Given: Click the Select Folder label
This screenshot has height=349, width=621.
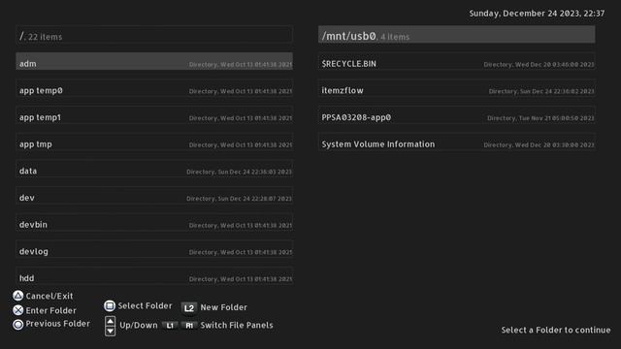Looking at the screenshot, I should [x=145, y=306].
